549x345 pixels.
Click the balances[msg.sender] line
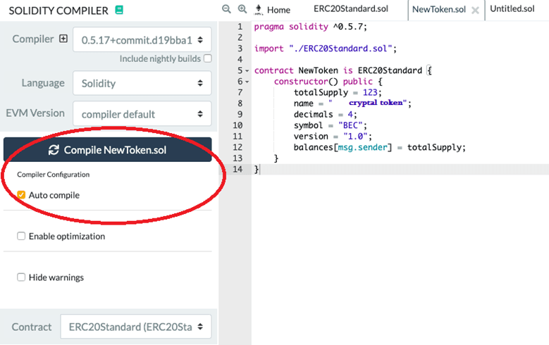(x=380, y=147)
